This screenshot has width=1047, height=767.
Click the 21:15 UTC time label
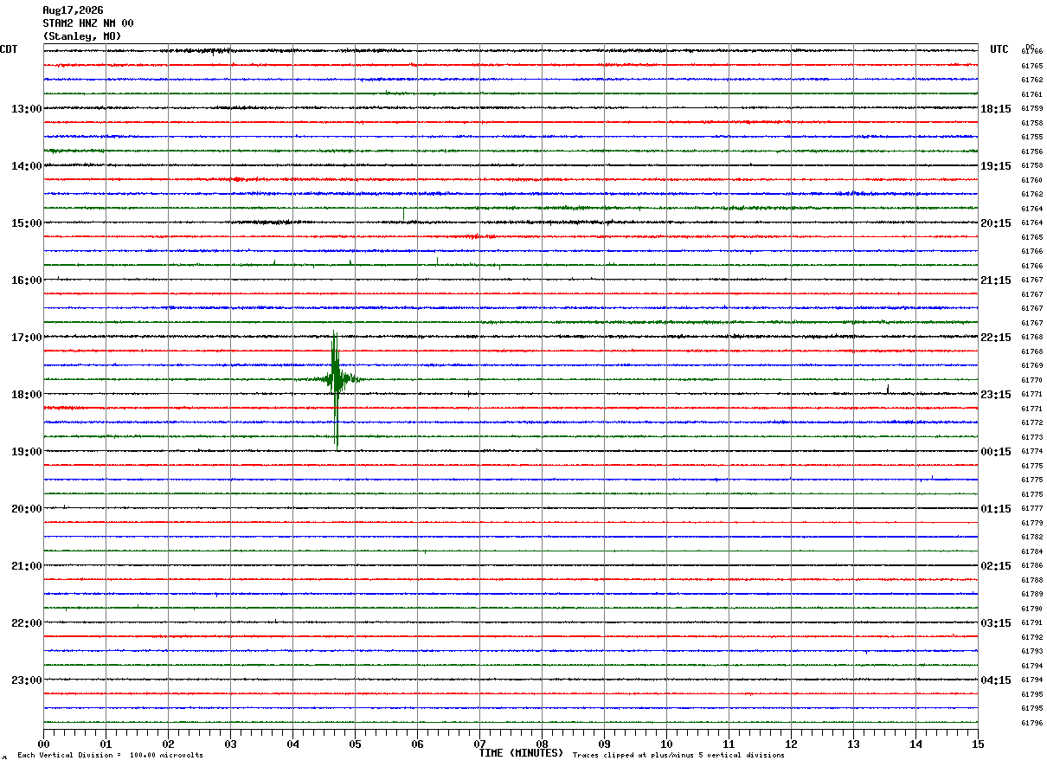click(996, 280)
